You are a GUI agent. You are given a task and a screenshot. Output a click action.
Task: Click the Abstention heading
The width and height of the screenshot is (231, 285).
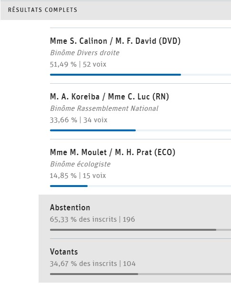[70, 207]
